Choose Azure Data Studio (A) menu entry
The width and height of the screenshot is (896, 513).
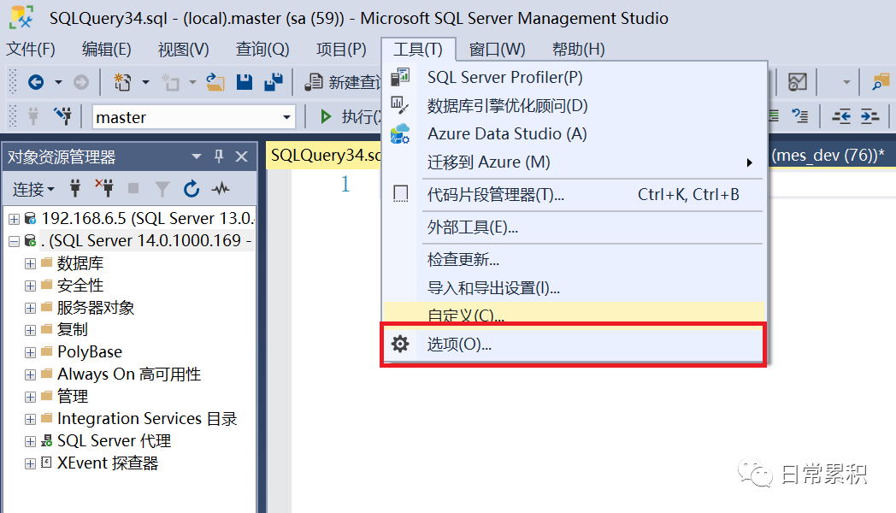click(x=575, y=133)
